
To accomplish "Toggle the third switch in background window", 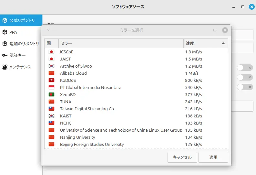I will pyautogui.click(x=245, y=87).
